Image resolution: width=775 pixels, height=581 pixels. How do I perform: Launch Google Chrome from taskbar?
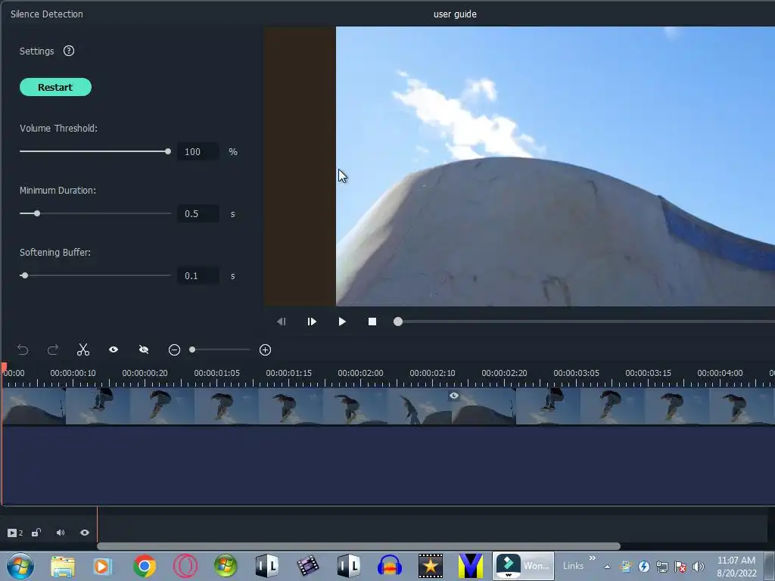pyautogui.click(x=145, y=566)
